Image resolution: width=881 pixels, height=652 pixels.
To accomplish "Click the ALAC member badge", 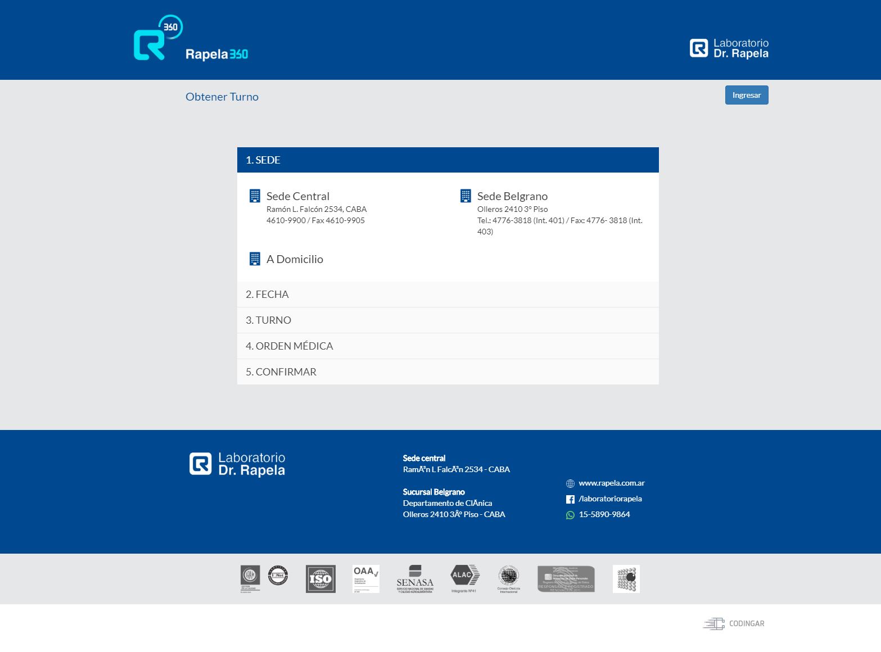I will (x=464, y=579).
